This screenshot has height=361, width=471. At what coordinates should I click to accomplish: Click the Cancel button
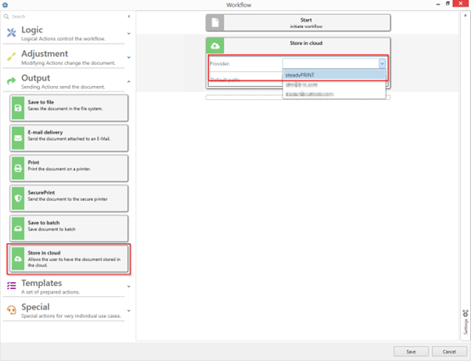click(449, 352)
